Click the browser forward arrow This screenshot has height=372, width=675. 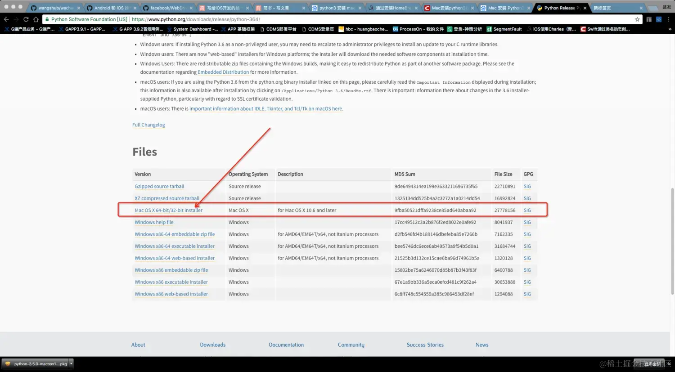(x=16, y=19)
